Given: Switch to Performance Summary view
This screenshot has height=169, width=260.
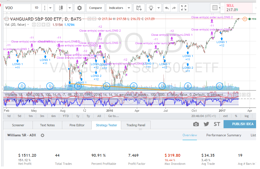Looking at the screenshot, I should pyautogui.click(x=224, y=135).
